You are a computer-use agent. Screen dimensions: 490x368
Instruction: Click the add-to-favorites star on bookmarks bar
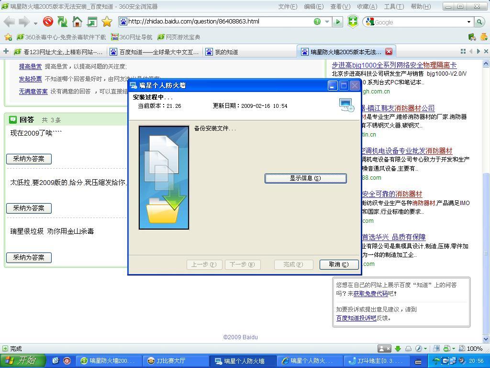tap(8, 37)
